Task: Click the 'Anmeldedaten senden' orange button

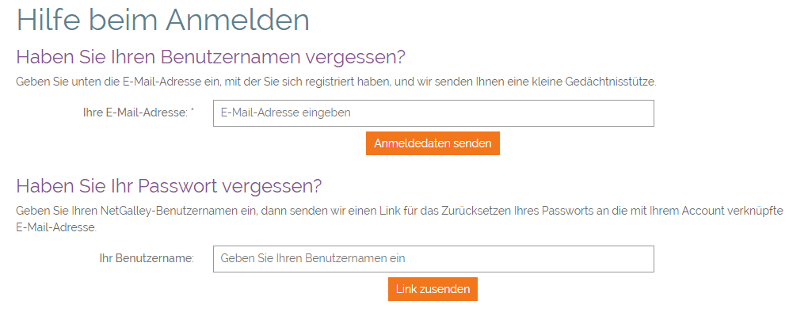Action: (433, 143)
